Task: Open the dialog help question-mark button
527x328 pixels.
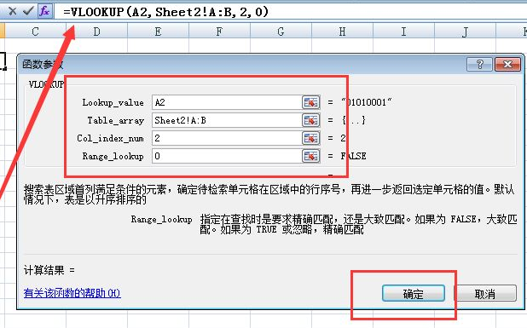Action: click(479, 64)
